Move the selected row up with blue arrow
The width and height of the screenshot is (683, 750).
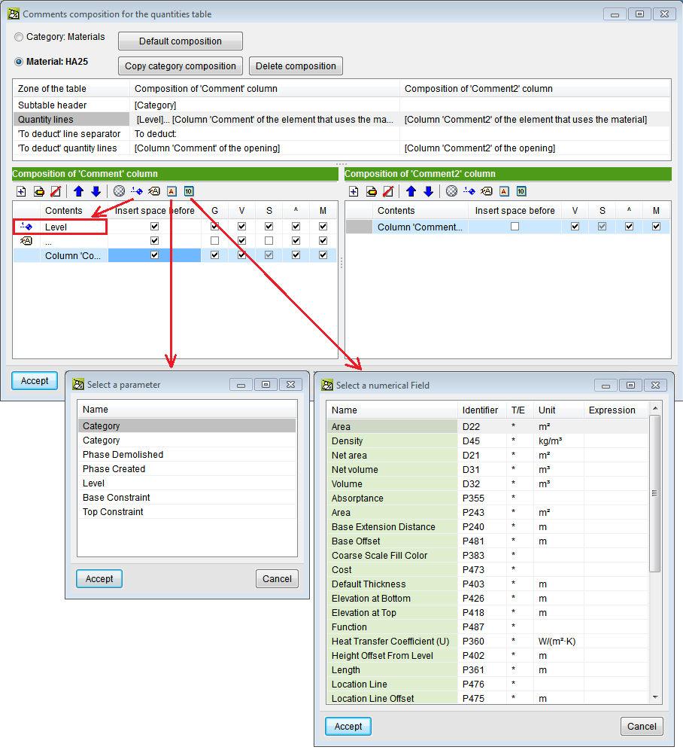[78, 191]
